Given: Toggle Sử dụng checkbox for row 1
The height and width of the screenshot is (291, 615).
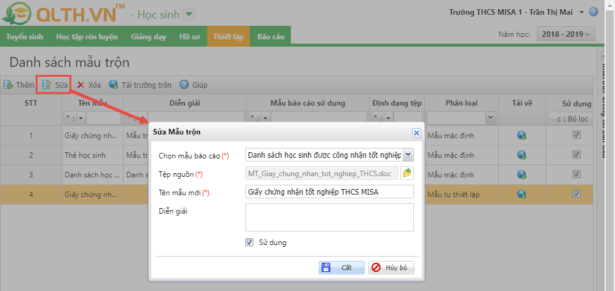Looking at the screenshot, I should tap(576, 136).
